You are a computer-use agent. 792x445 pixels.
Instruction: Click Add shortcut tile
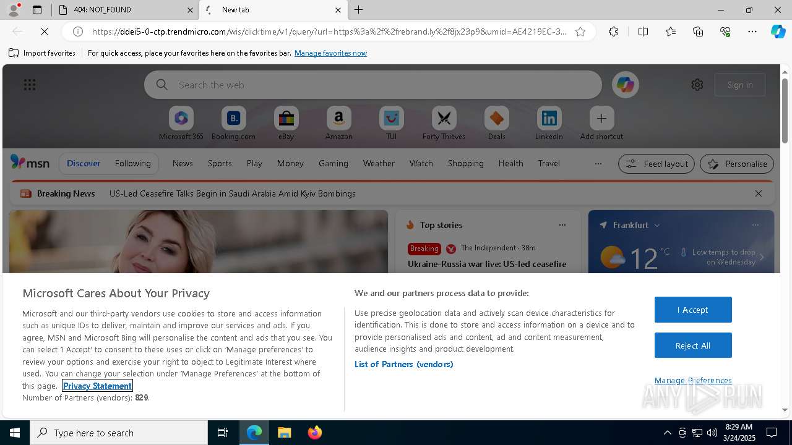coord(601,124)
